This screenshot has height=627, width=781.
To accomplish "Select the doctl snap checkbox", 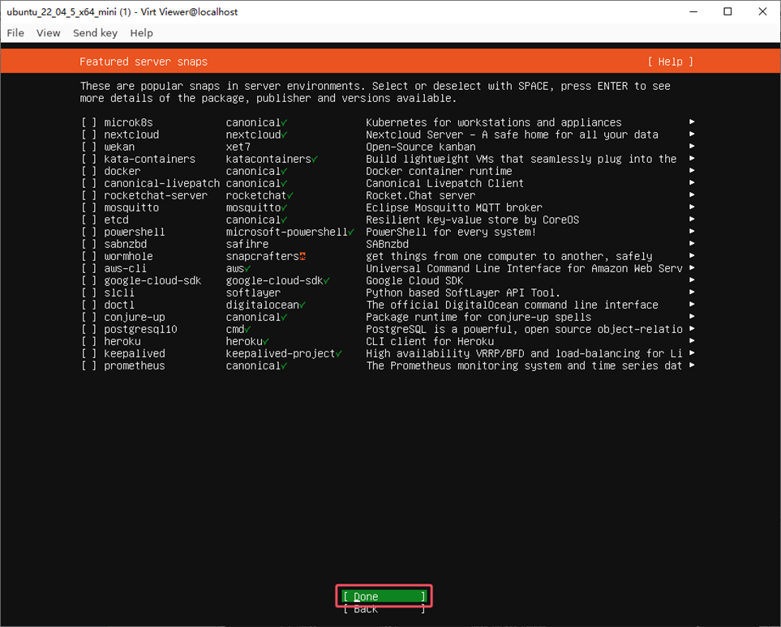I will [x=88, y=305].
